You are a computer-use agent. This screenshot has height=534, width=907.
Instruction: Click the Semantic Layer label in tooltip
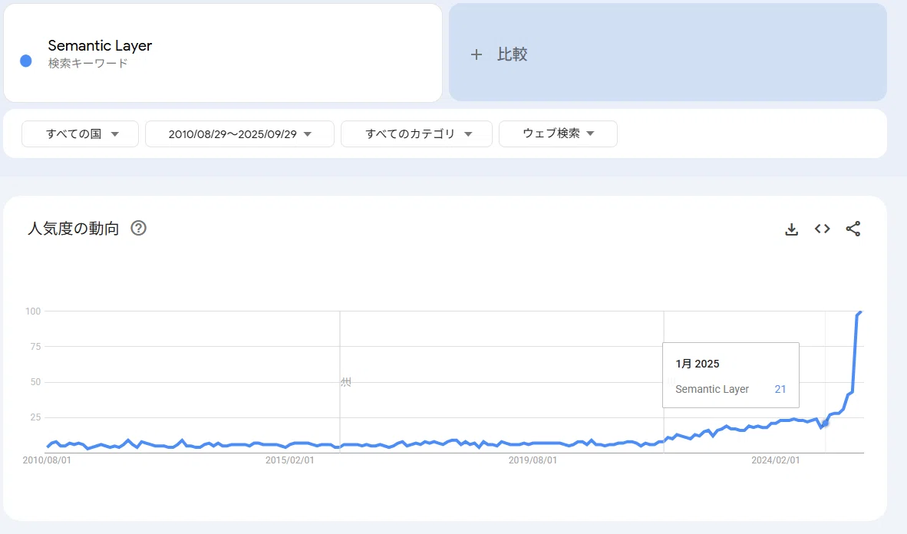coord(712,389)
